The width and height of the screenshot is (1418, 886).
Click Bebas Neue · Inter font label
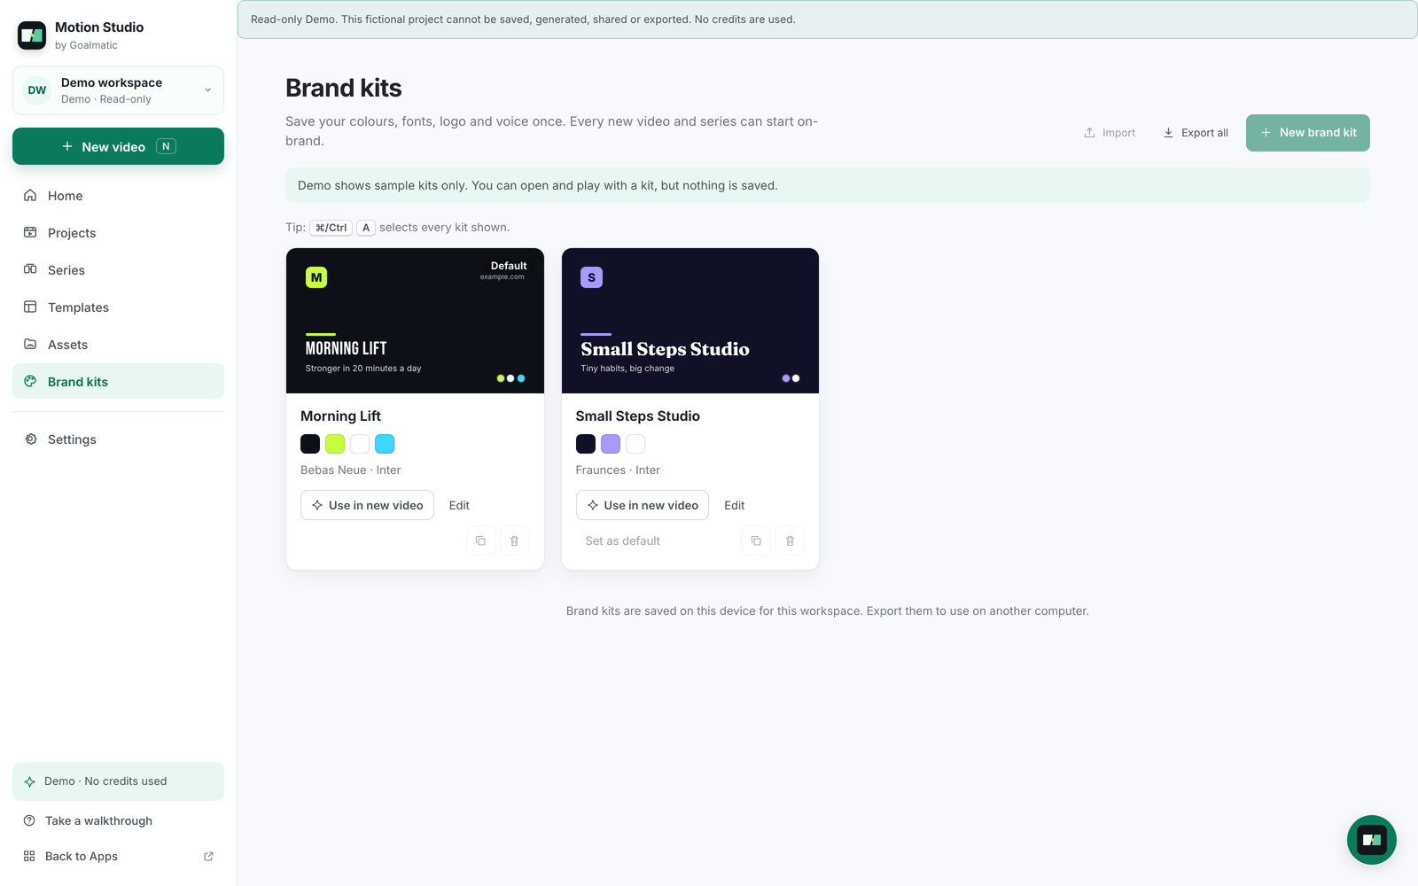coord(350,470)
